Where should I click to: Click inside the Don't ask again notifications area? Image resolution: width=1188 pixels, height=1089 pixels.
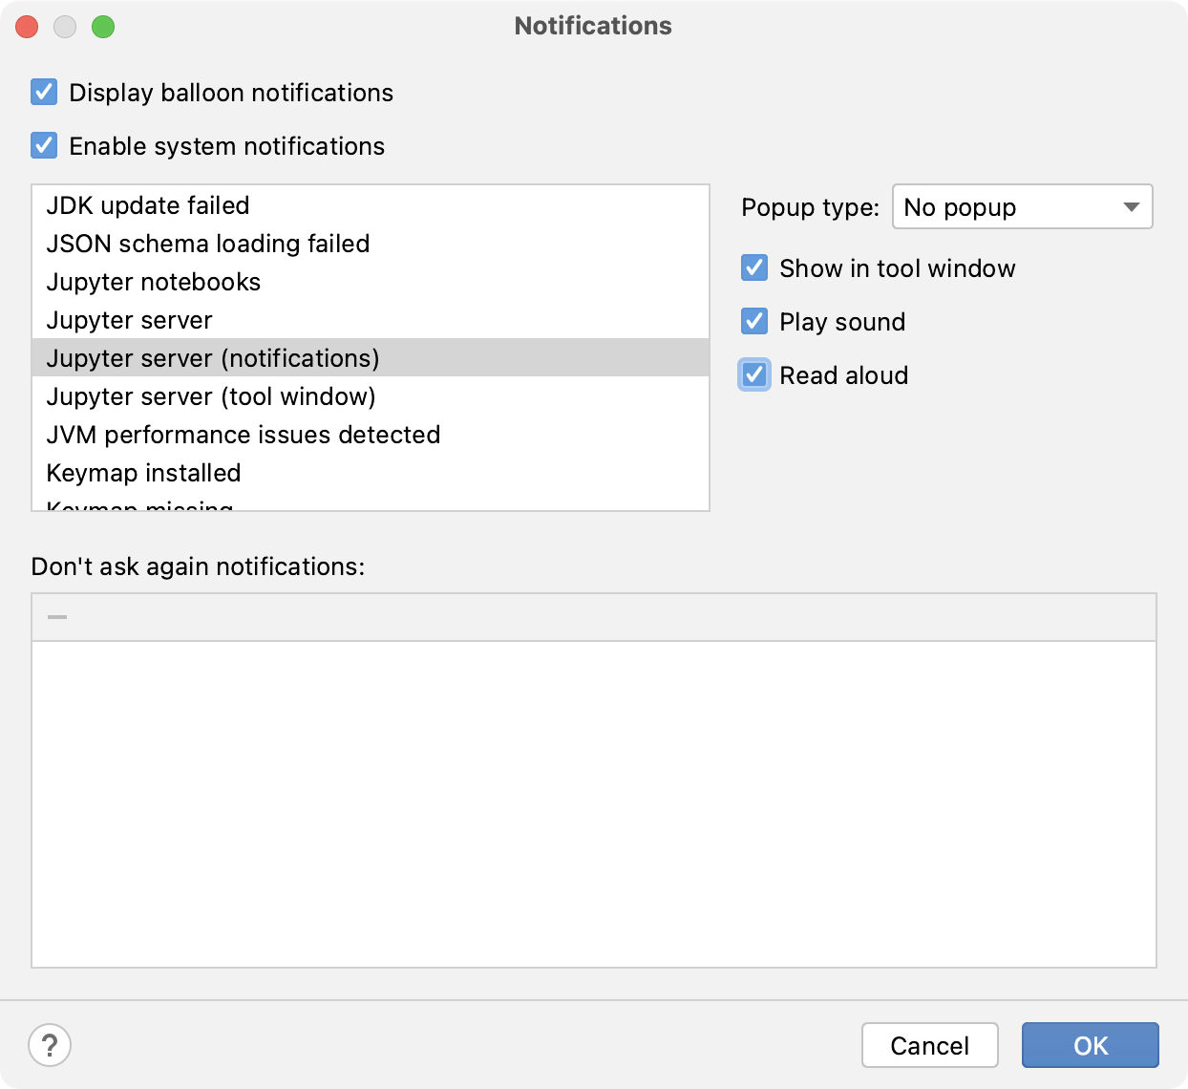[594, 802]
